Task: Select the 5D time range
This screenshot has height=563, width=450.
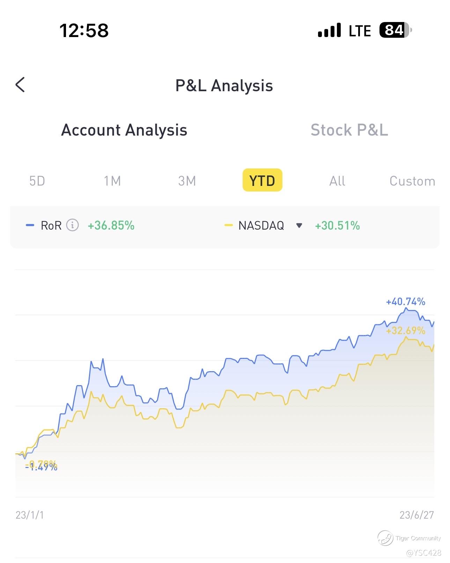Action: tap(37, 181)
